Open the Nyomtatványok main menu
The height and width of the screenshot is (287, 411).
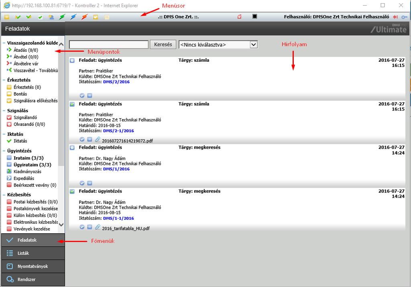33,266
